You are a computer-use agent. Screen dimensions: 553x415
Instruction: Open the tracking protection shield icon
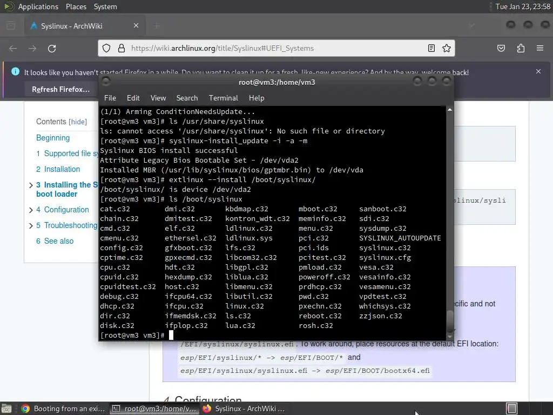coord(106,48)
